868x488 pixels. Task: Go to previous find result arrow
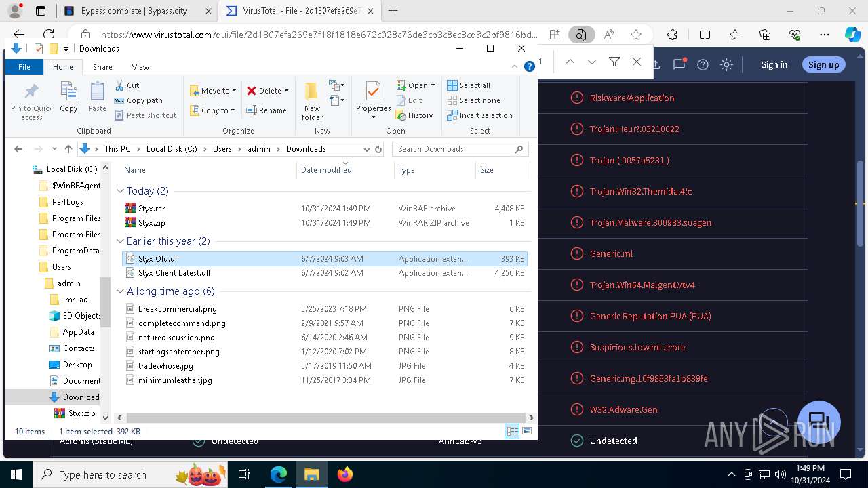(570, 62)
